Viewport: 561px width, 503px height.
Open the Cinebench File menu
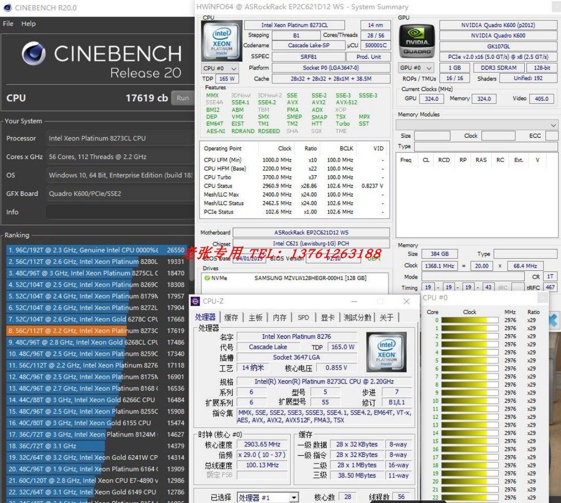(8, 23)
